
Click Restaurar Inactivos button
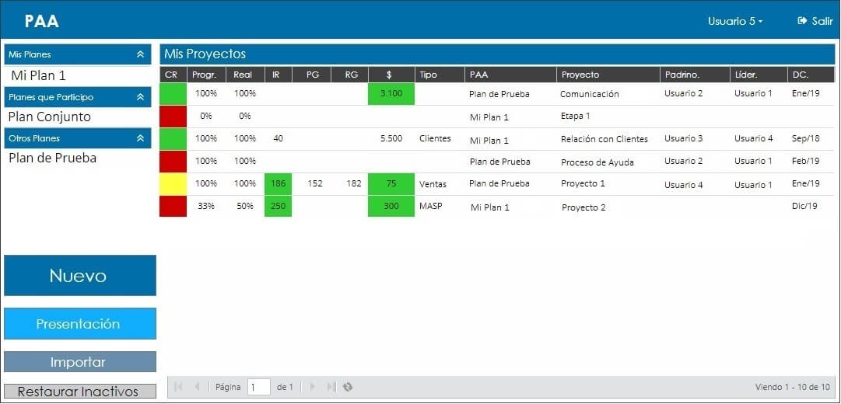(x=80, y=391)
